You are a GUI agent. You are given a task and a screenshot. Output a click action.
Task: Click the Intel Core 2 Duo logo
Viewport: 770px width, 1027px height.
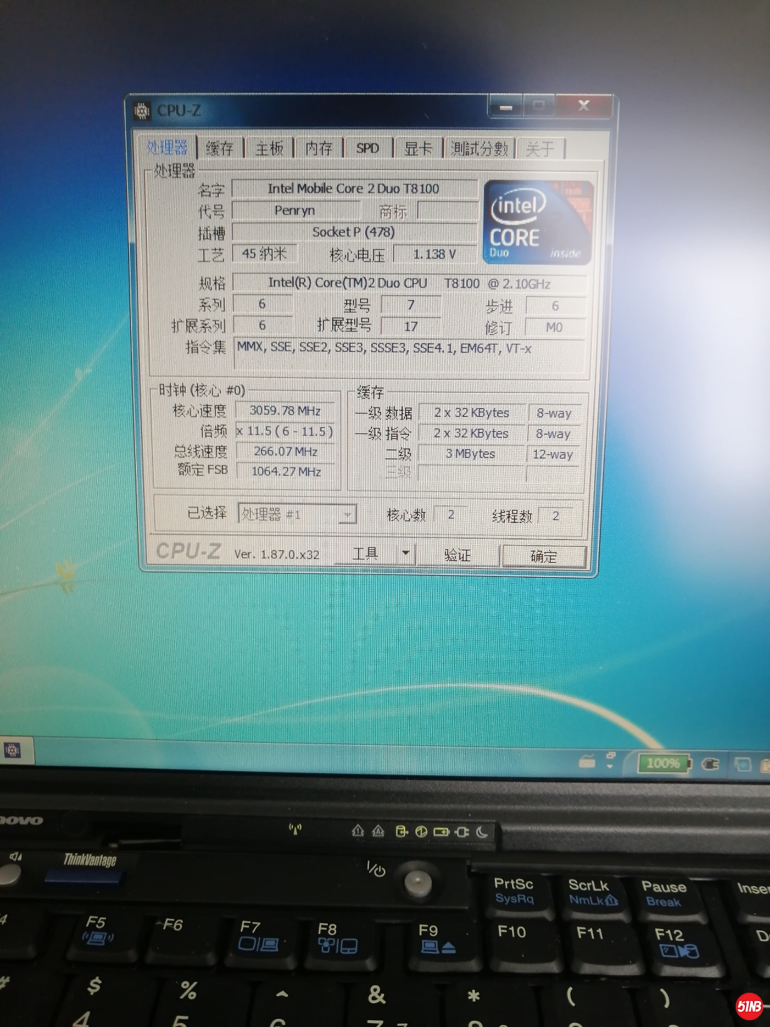(x=537, y=222)
